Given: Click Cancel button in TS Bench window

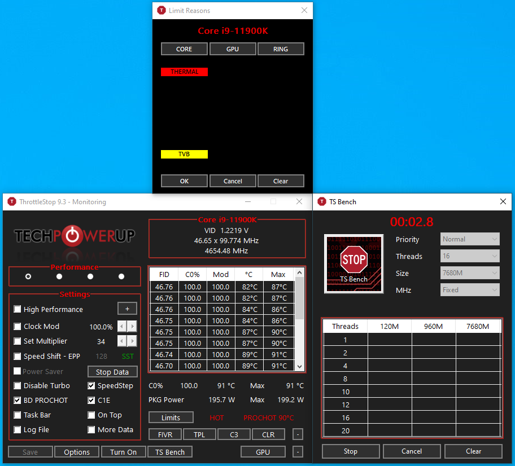Looking at the screenshot, I should coord(412,451).
